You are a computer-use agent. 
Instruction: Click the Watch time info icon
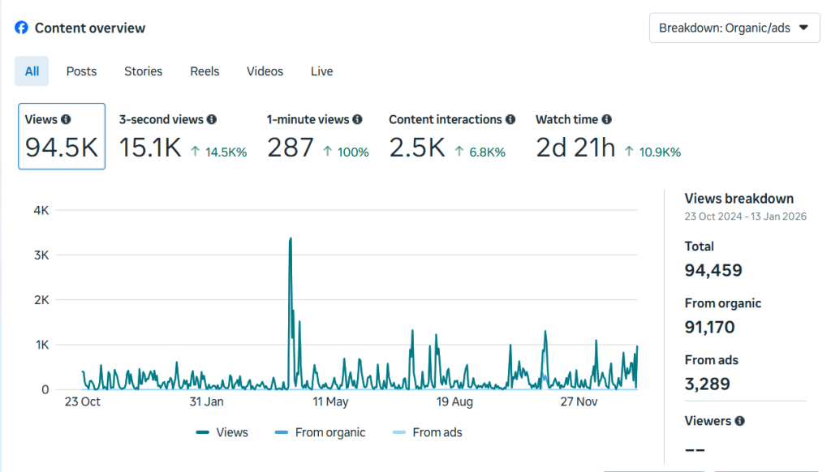[606, 119]
